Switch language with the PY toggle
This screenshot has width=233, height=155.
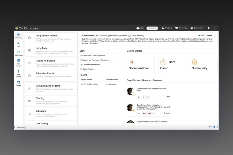click(210, 127)
